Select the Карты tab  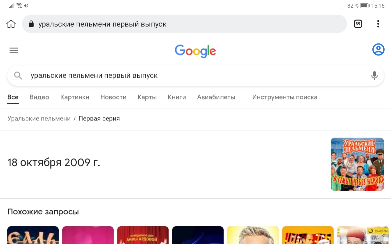[x=147, y=97]
